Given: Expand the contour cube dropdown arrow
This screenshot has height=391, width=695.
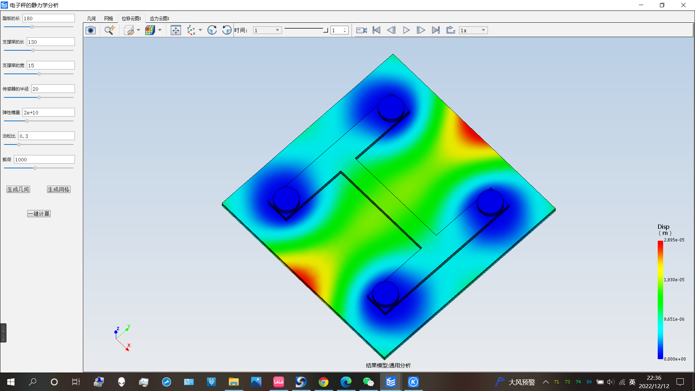Looking at the screenshot, I should (160, 30).
